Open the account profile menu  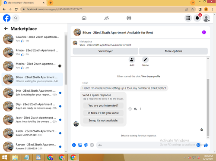click(206, 18)
